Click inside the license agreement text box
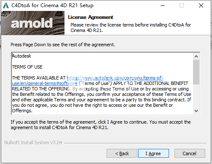212x164 pixels. point(102,83)
